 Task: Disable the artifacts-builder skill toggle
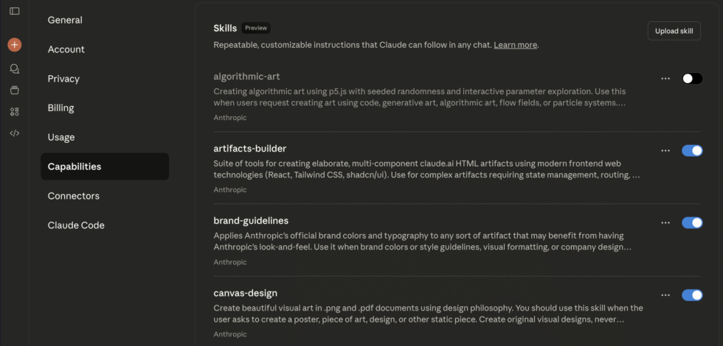coord(692,150)
